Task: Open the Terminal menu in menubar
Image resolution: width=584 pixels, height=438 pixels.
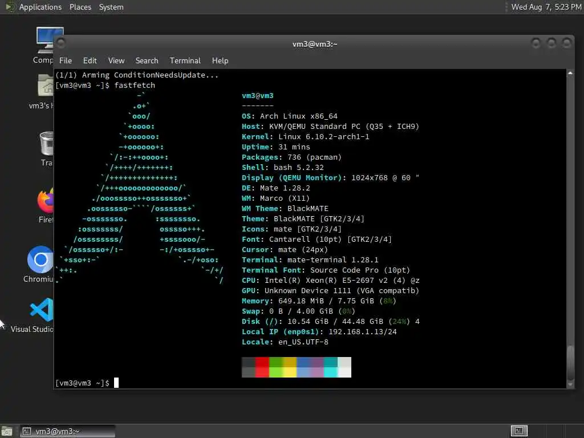Action: pyautogui.click(x=185, y=60)
